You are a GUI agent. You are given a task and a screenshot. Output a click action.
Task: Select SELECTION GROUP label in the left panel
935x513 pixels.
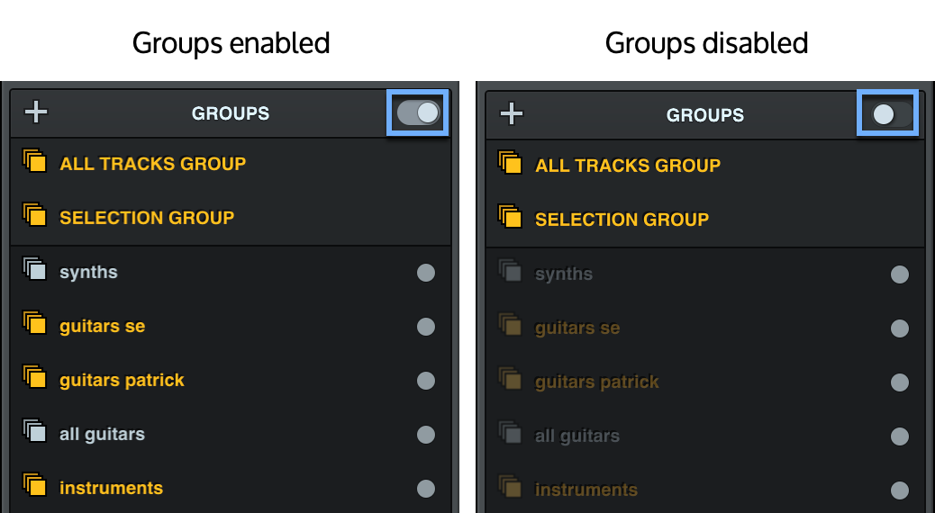pos(147,218)
